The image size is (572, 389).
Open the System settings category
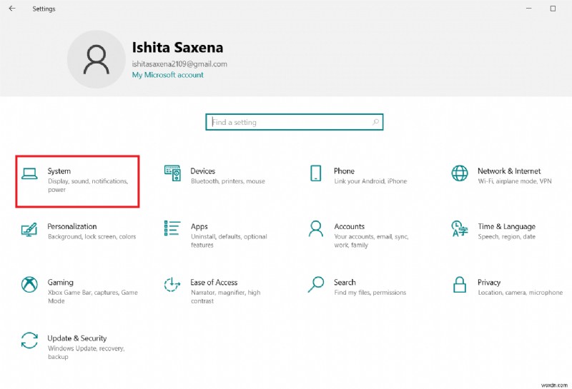pos(77,181)
